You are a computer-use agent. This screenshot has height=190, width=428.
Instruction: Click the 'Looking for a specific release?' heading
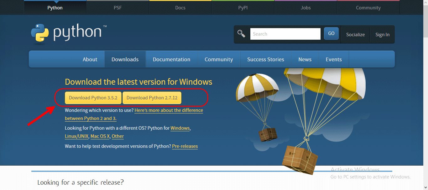81,182
